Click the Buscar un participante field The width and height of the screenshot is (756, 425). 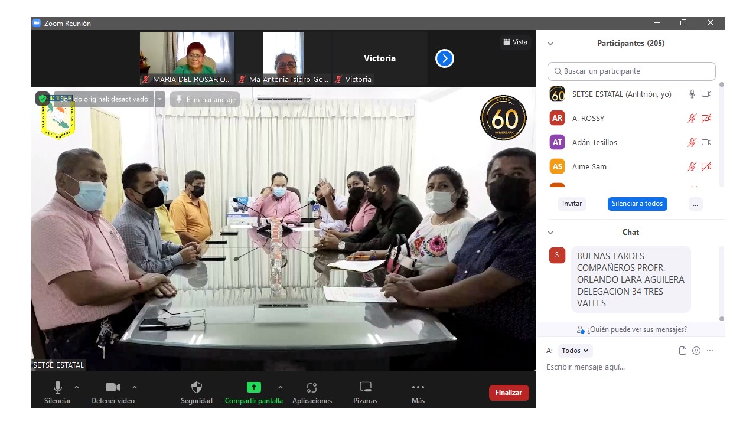tap(631, 71)
